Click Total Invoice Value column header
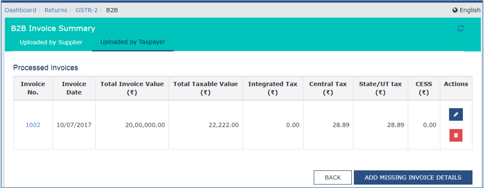This screenshot has width=484, height=188. click(x=132, y=88)
